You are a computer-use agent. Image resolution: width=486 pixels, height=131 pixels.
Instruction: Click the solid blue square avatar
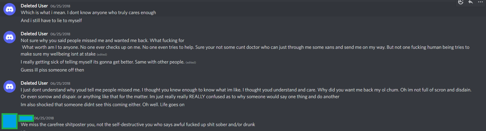coord(10,121)
